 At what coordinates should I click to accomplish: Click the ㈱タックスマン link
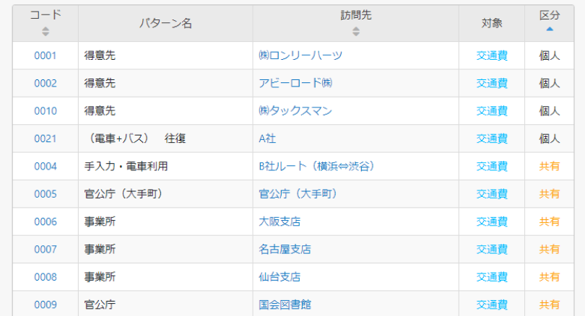point(295,111)
